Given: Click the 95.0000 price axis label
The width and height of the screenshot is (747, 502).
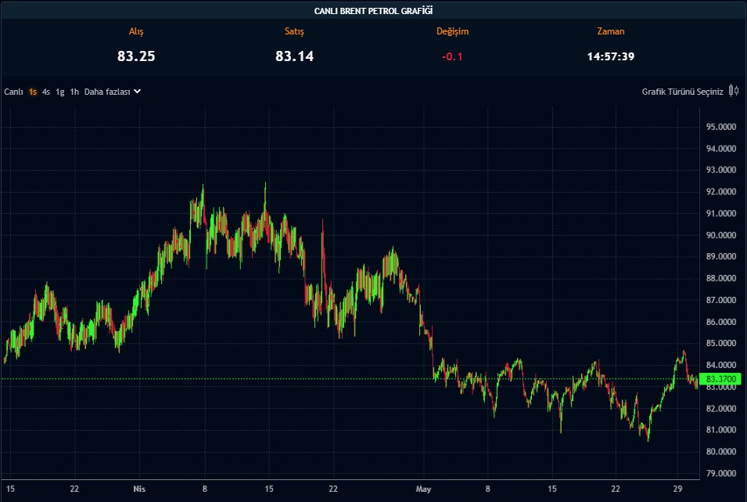Looking at the screenshot, I should pyautogui.click(x=720, y=127).
